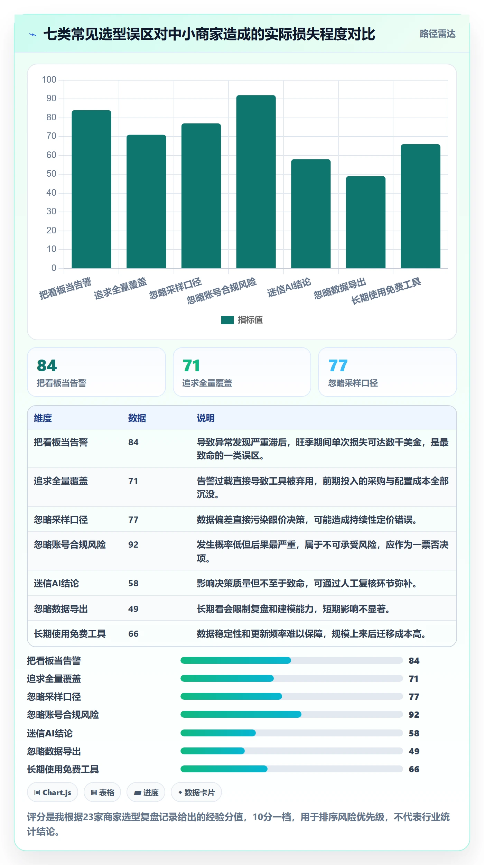Select the 表格 tag

click(x=102, y=792)
